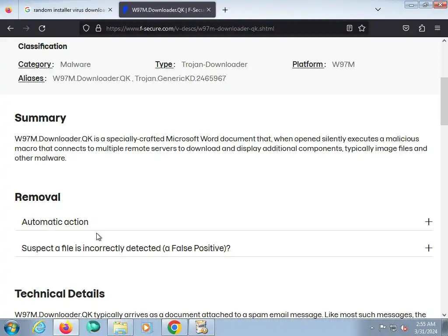448x336 pixels.
Task: Close the Google search tab
Action: tap(110, 10)
